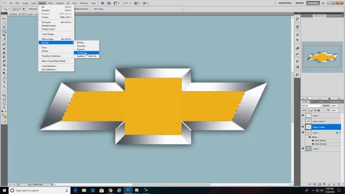Expand more workspaces double-arrow
Image resolution: width=345 pixels, height=194 pixels.
coord(323,3)
